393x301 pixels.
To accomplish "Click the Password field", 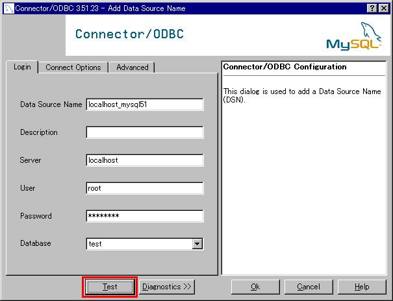I will point(145,216).
